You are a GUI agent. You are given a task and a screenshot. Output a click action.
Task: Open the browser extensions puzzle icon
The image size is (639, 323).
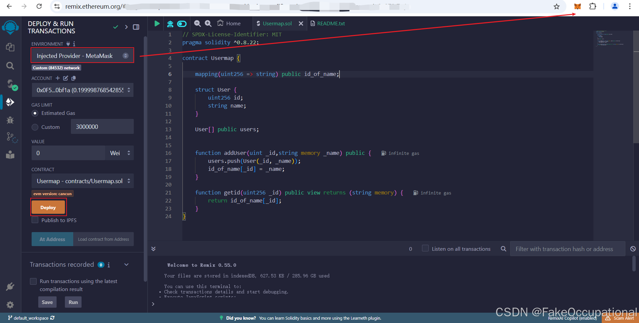click(593, 6)
